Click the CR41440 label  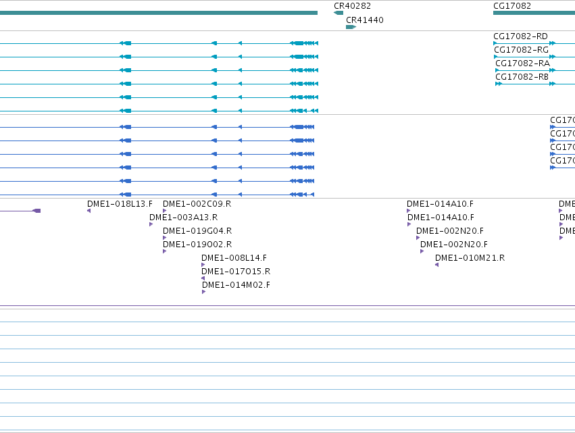[x=365, y=20]
